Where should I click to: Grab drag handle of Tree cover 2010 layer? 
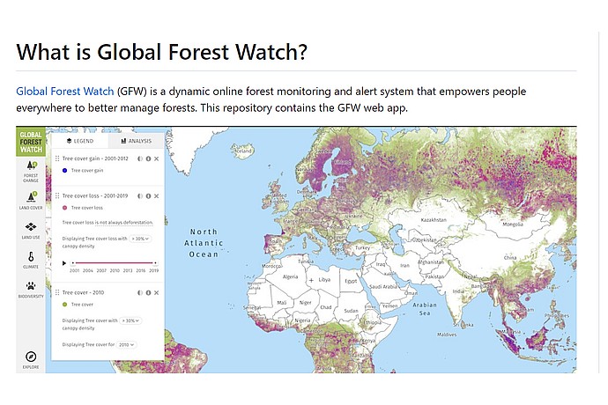click(57, 292)
